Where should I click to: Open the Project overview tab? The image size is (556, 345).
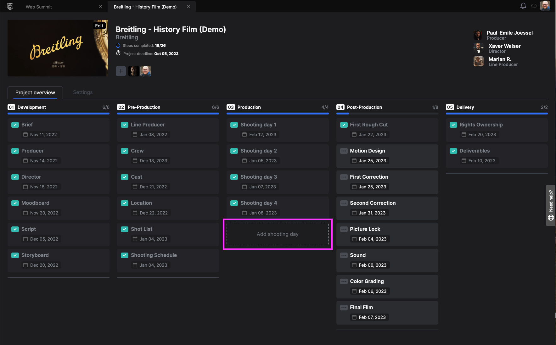[35, 92]
